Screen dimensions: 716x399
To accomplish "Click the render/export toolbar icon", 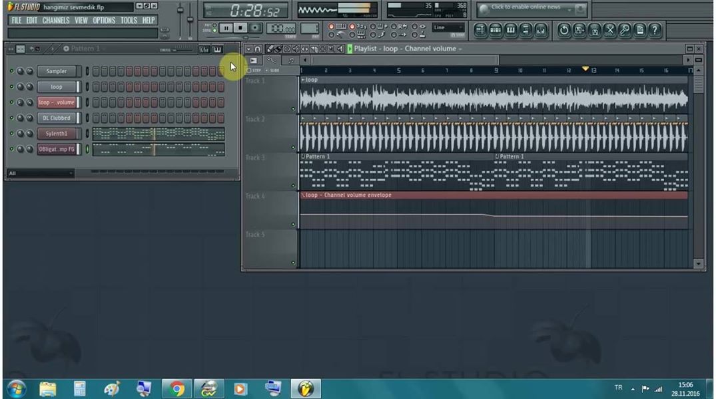I will point(594,31).
